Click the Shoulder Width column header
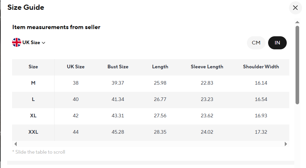 [261, 67]
